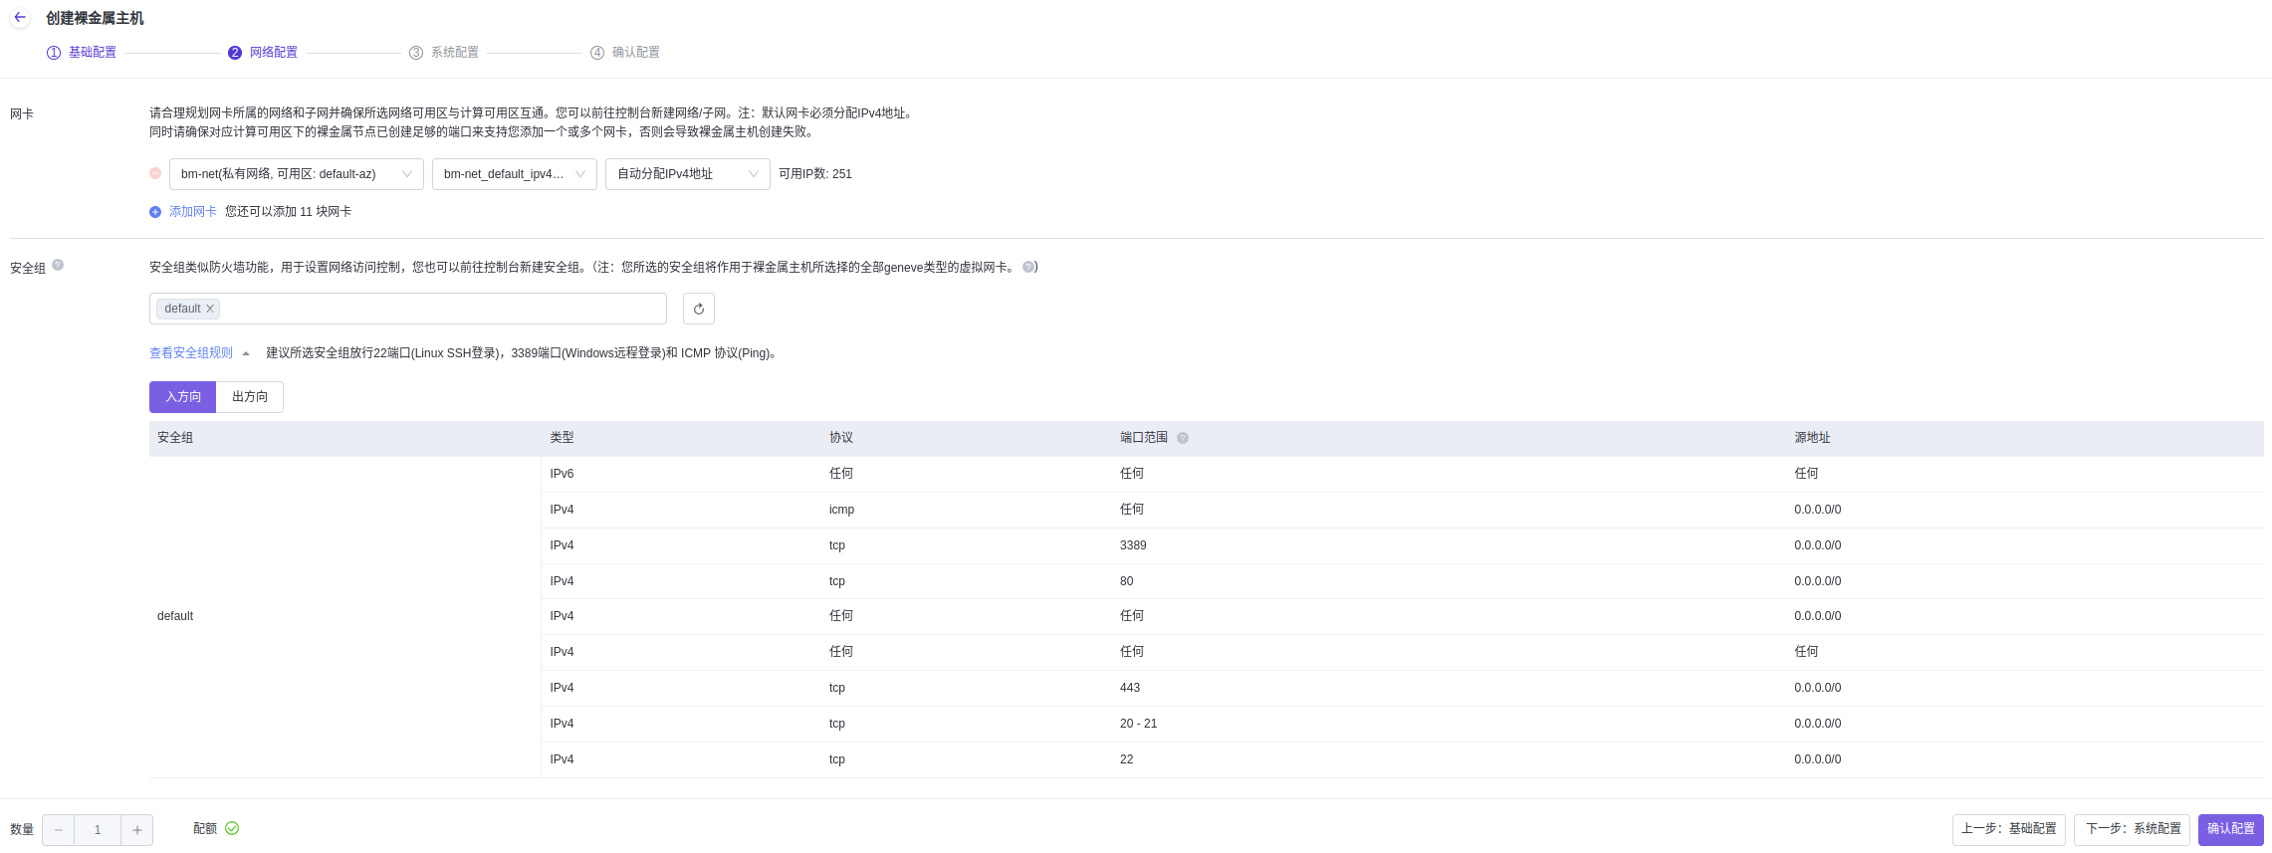Switch to the 出方向 tab
Viewport: 2272px width, 853px height.
pyautogui.click(x=250, y=397)
